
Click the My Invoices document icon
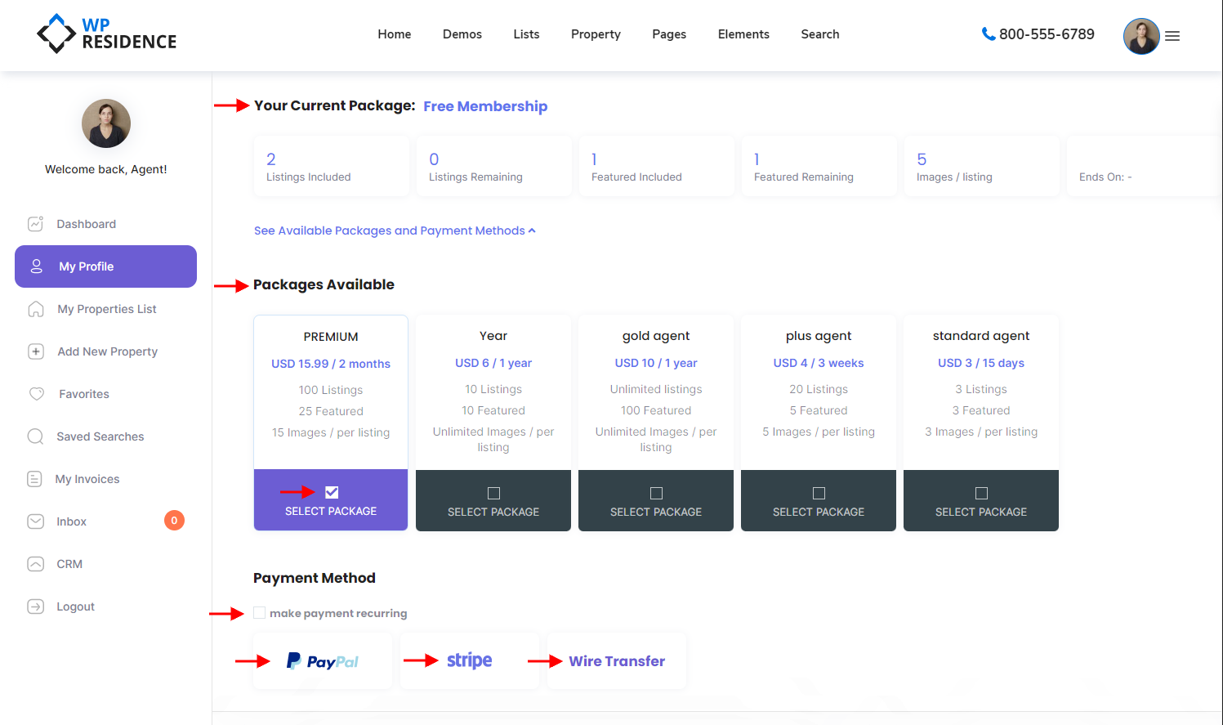tap(34, 479)
